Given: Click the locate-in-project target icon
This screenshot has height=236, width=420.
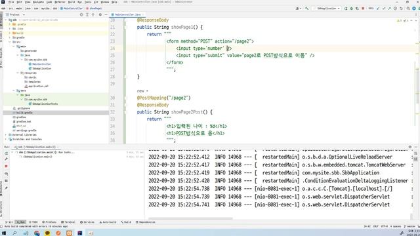Looking at the screenshot, I should [x=81, y=14].
